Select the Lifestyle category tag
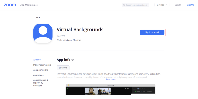Image resolution: width=198 pixels, height=99 pixels. click(63, 68)
